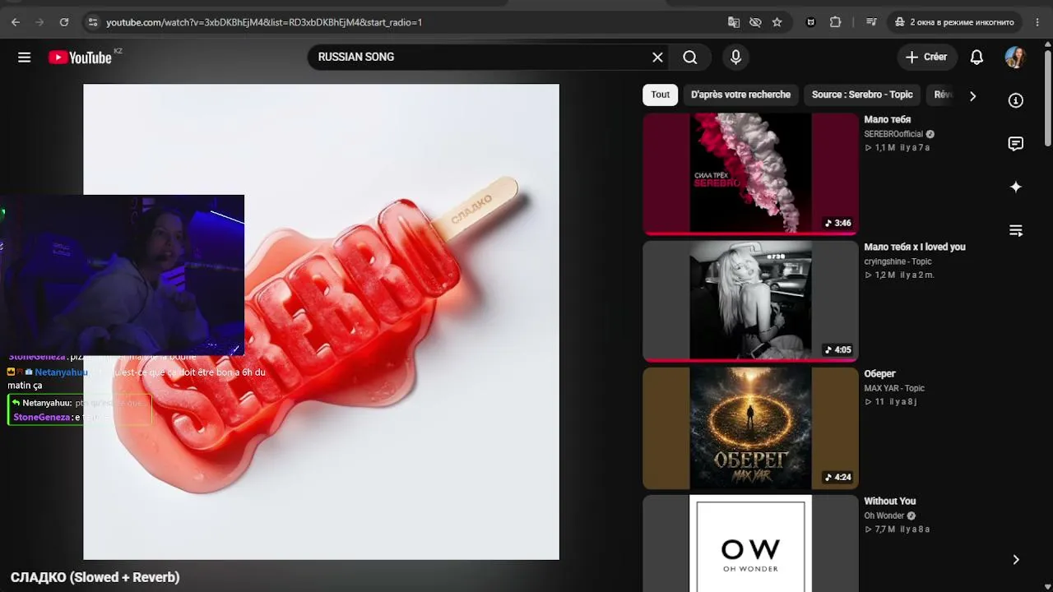Click the Мало тебя x I loved you title

point(915,247)
